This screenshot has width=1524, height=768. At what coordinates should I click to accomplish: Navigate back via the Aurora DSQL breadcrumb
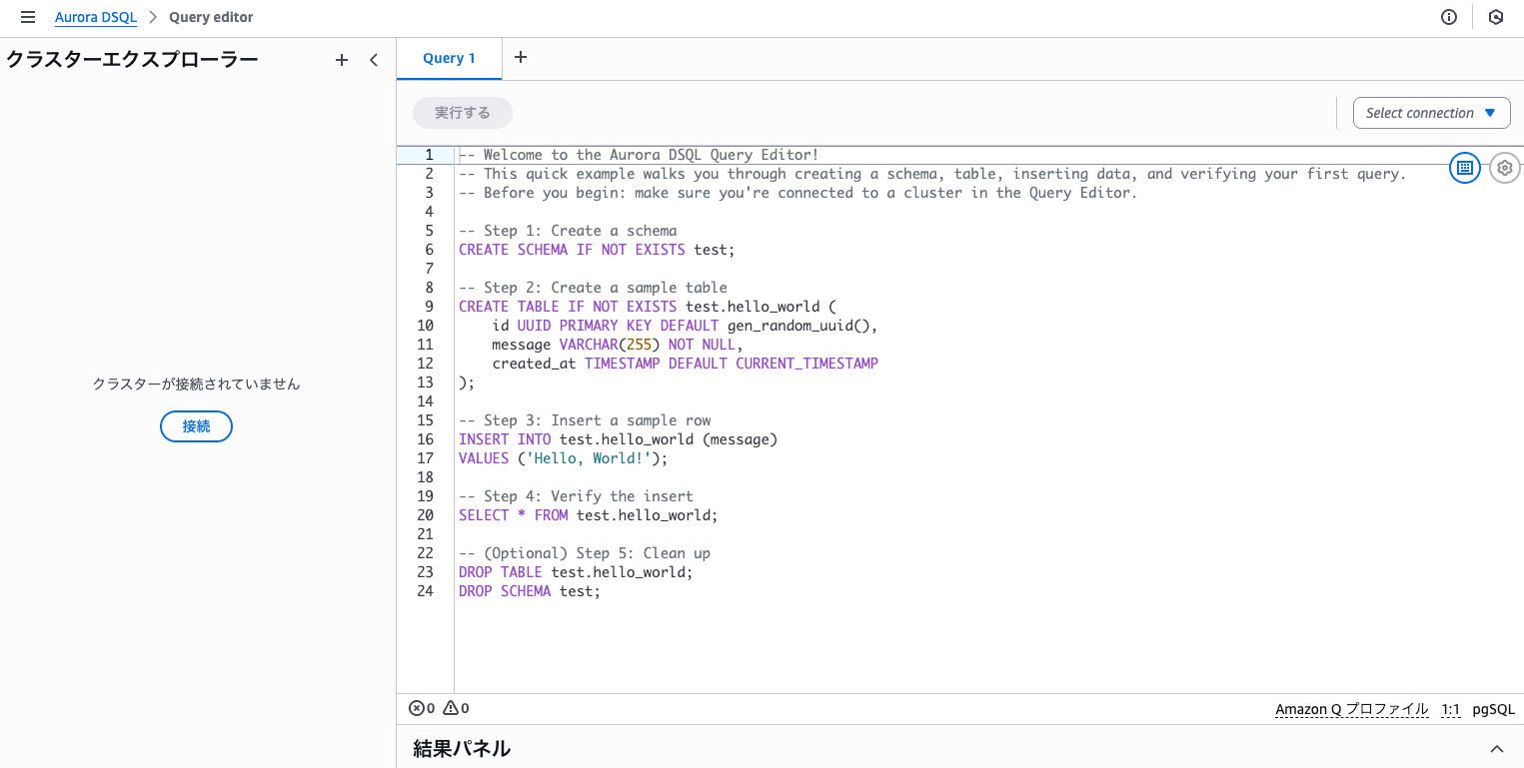click(x=95, y=16)
